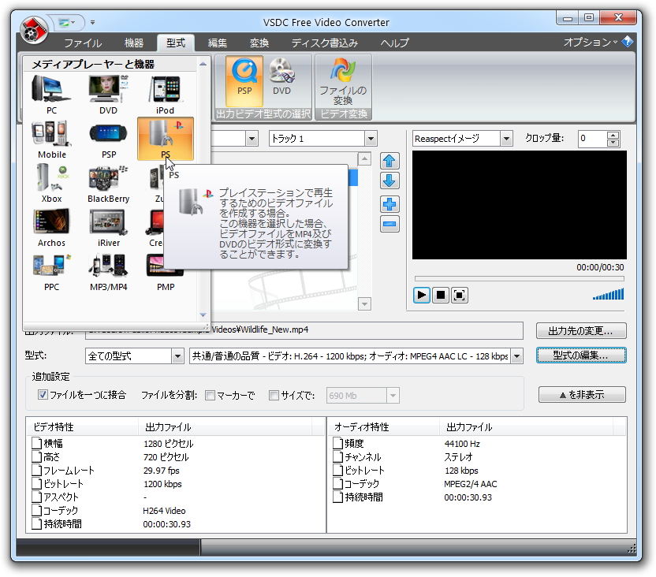This screenshot has width=656, height=577.
Task: Select the PC device icon
Action: pos(51,95)
